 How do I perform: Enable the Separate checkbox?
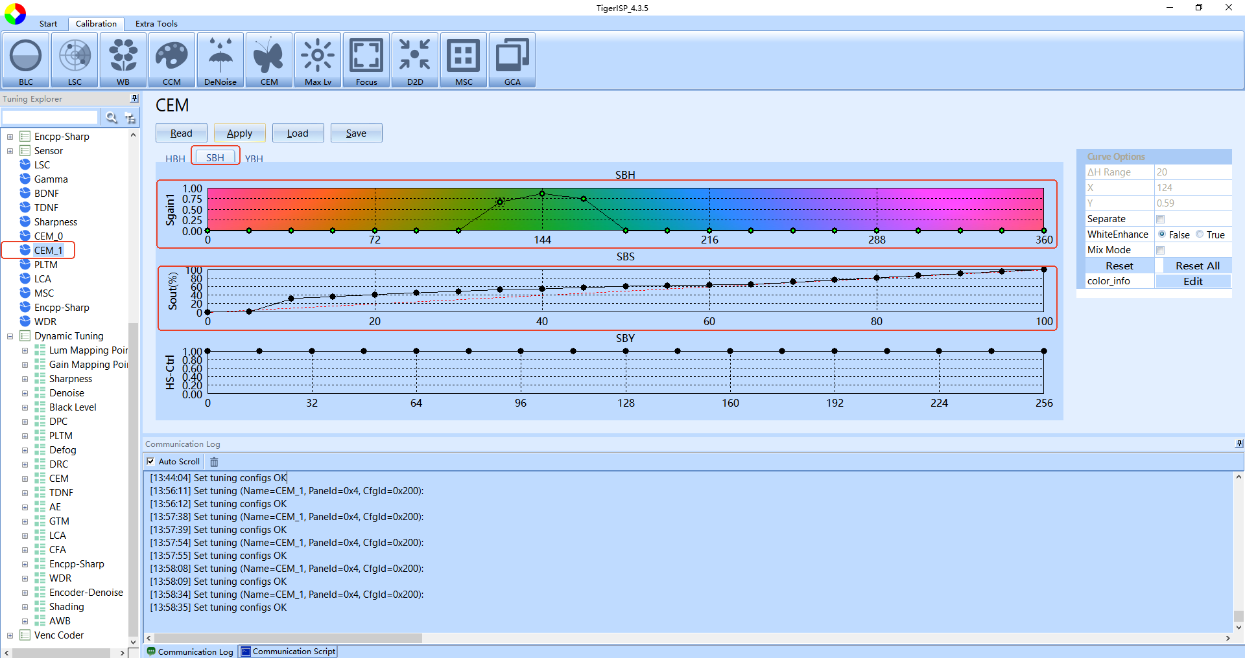click(x=1161, y=219)
